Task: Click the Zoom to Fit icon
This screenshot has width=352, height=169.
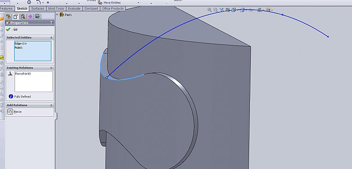Action: [209, 10]
